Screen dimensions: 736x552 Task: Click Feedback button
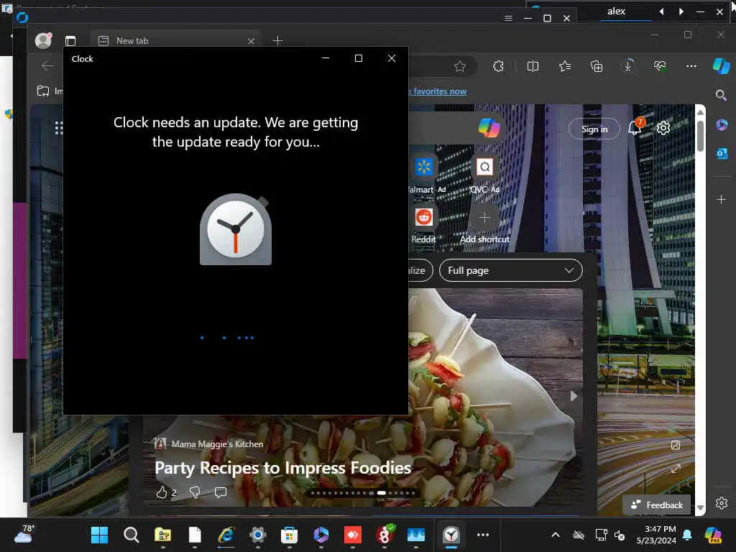click(x=657, y=505)
